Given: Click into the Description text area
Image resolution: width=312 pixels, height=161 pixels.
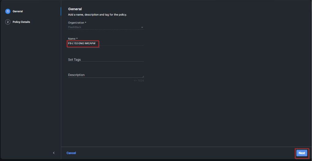Looking at the screenshot, I should click(x=106, y=75).
